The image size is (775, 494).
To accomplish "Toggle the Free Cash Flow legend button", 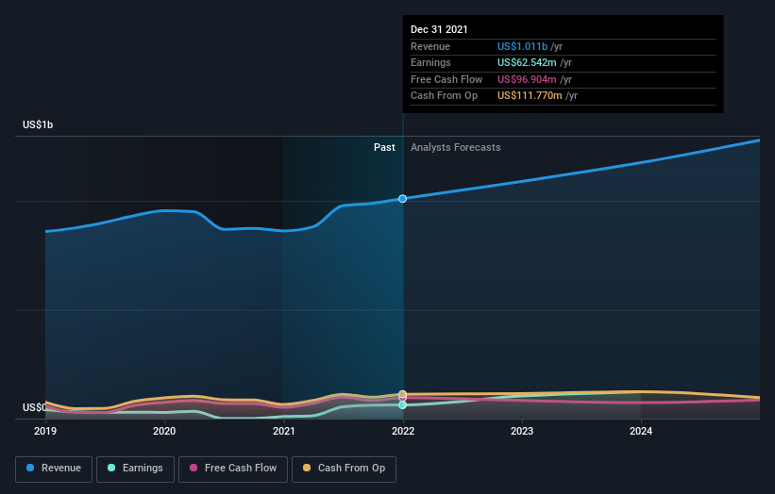I will (233, 469).
